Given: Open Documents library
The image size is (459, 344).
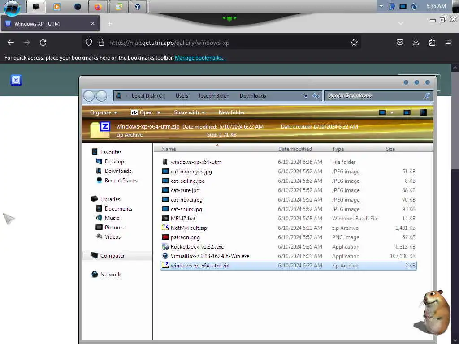Looking at the screenshot, I should pos(114,209).
